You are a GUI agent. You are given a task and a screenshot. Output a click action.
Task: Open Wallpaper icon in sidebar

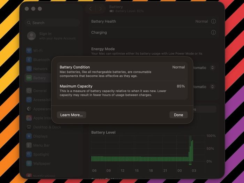29,163
